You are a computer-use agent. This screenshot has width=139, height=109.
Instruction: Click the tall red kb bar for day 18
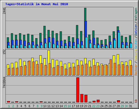click(x=78, y=90)
